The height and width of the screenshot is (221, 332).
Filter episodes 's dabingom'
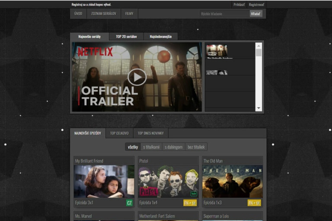pos(173,147)
